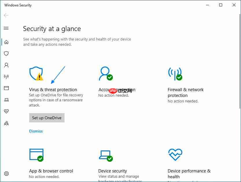
Task: Open Firewall & network protection via sidebar icon
Action: coord(6,77)
